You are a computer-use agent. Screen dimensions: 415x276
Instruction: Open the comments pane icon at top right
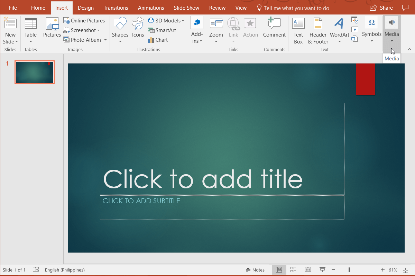pyautogui.click(x=405, y=8)
